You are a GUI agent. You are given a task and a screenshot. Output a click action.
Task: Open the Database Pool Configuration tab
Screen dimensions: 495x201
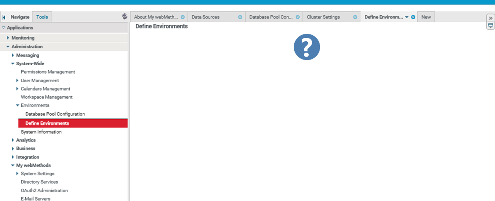tap(271, 17)
